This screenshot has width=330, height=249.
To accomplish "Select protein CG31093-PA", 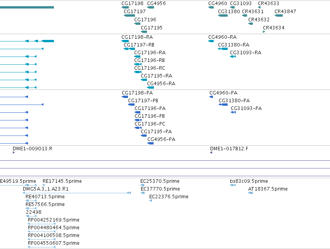I will coord(233,112).
